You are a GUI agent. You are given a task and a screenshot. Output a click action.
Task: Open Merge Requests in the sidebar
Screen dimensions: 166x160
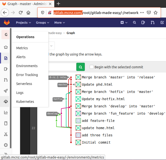tap(6, 80)
